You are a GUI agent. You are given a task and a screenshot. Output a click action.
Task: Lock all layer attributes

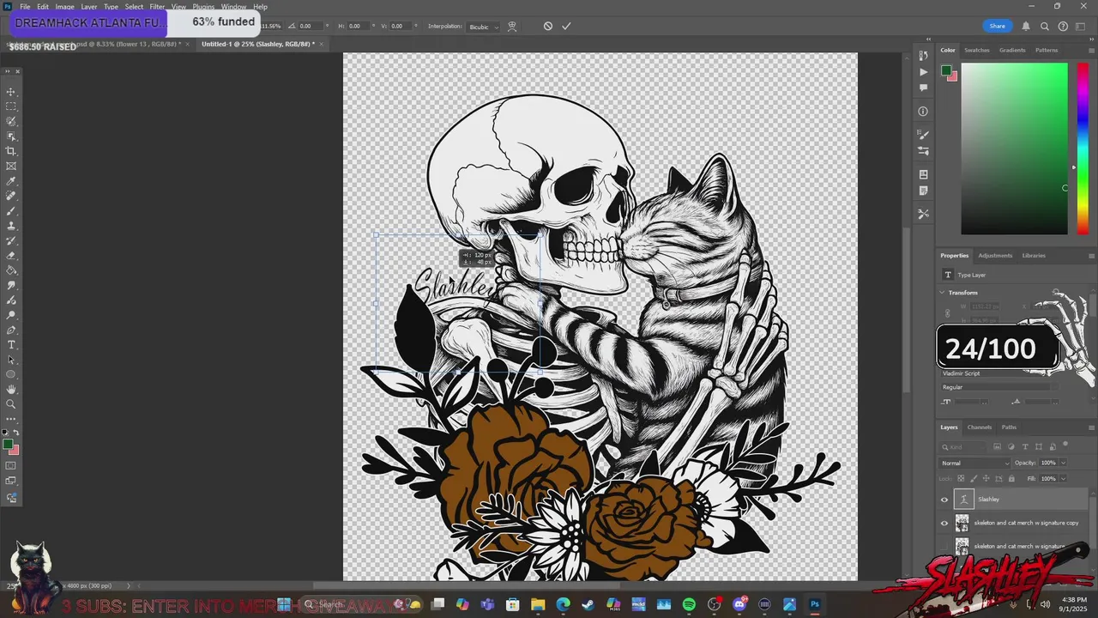pos(1011,478)
